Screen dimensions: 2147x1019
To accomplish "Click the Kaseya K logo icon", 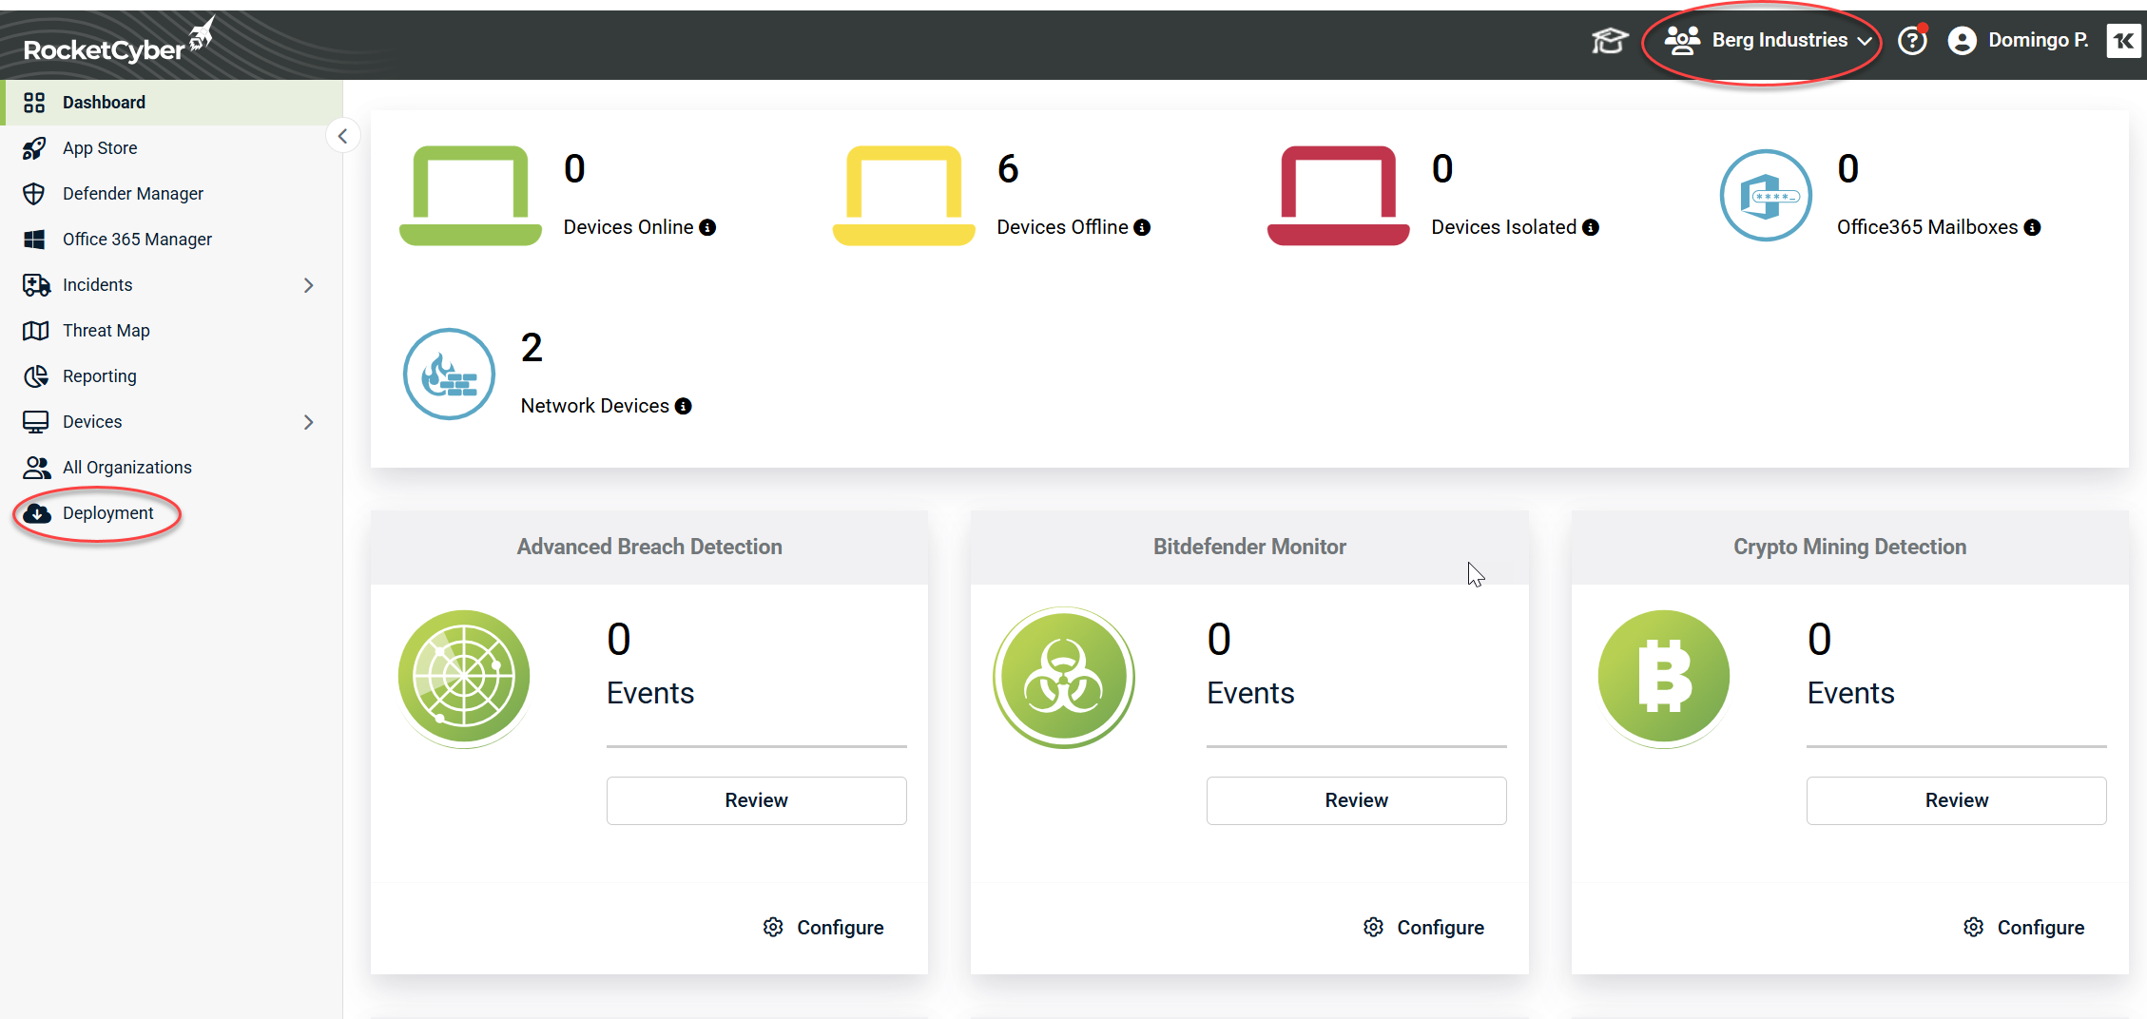I will (2123, 41).
